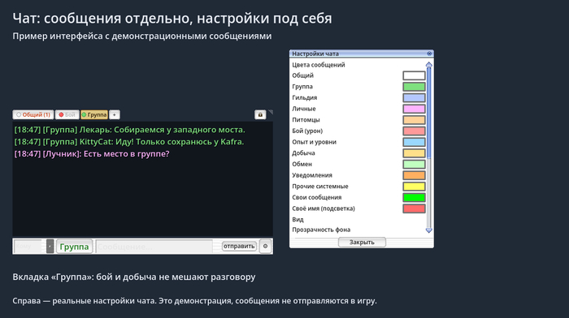This screenshot has height=318, width=569.
Task: Click the Обмен label in settings
Action: 302,164
